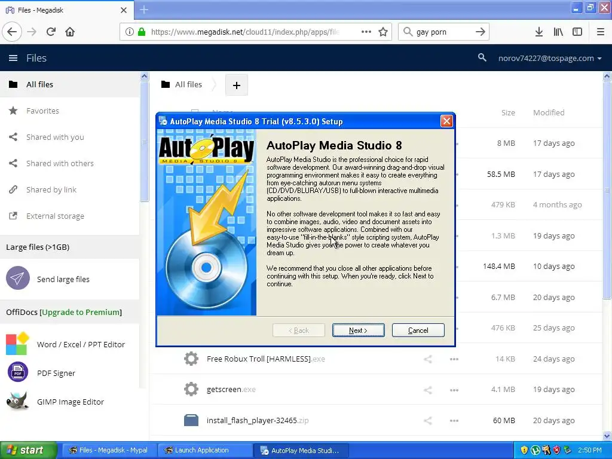612x459 pixels.
Task: Show site information icon in address bar
Action: point(130,32)
